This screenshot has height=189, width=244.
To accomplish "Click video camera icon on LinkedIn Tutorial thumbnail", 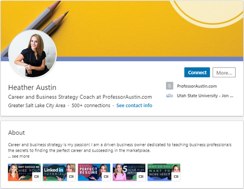I will [x=71, y=176].
